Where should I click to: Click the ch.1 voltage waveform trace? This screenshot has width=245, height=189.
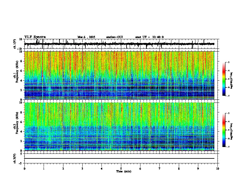pos(119,44)
